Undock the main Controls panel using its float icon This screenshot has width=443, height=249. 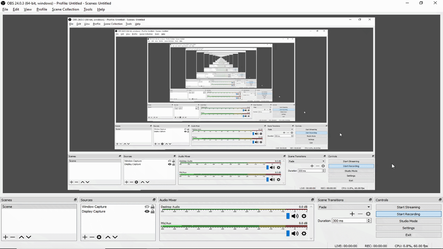click(x=440, y=200)
